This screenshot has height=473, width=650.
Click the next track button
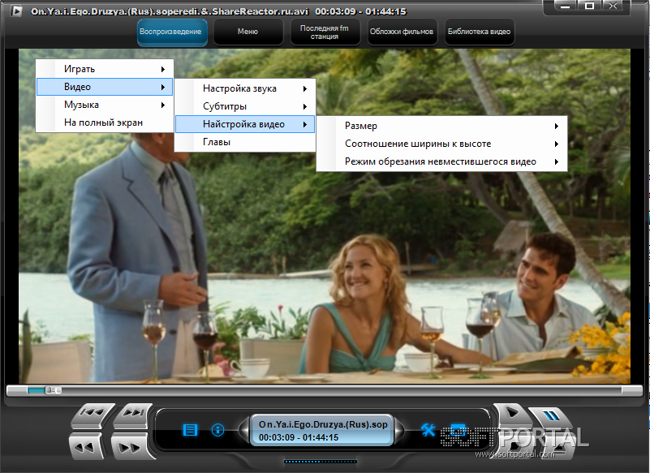pyautogui.click(x=133, y=415)
